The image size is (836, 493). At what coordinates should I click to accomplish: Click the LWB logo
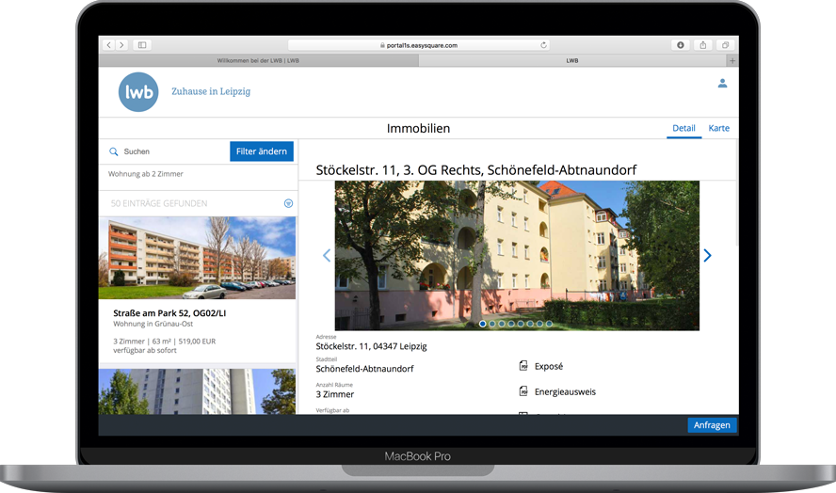tap(138, 92)
